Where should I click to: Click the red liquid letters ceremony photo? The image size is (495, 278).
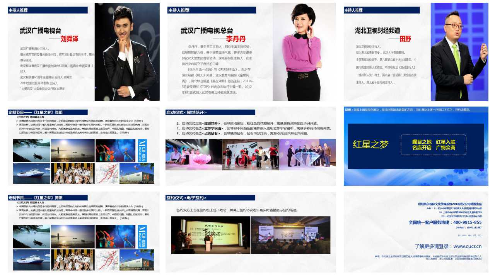pyautogui.click(x=250, y=154)
